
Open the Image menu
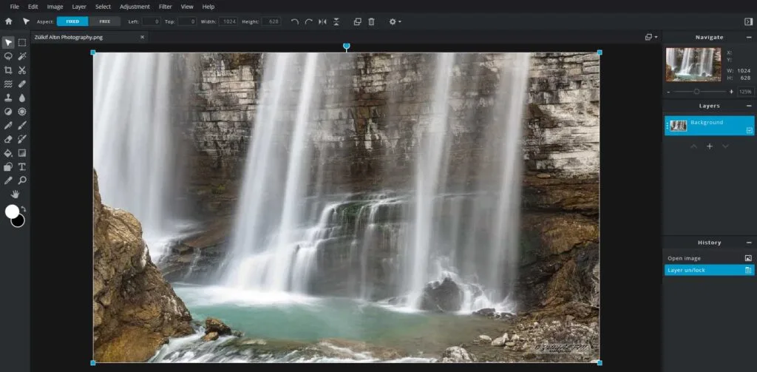tap(55, 7)
